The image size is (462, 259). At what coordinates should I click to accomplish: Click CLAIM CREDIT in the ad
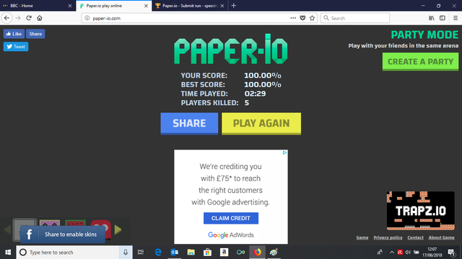click(231, 218)
